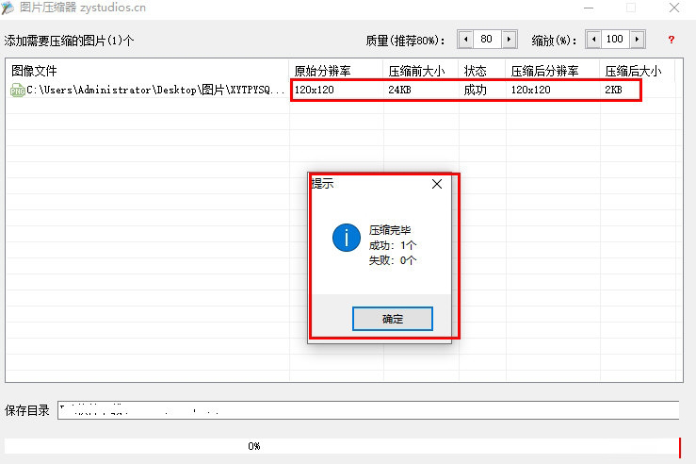Click the 缩放 value field showing 100

pyautogui.click(x=615, y=39)
